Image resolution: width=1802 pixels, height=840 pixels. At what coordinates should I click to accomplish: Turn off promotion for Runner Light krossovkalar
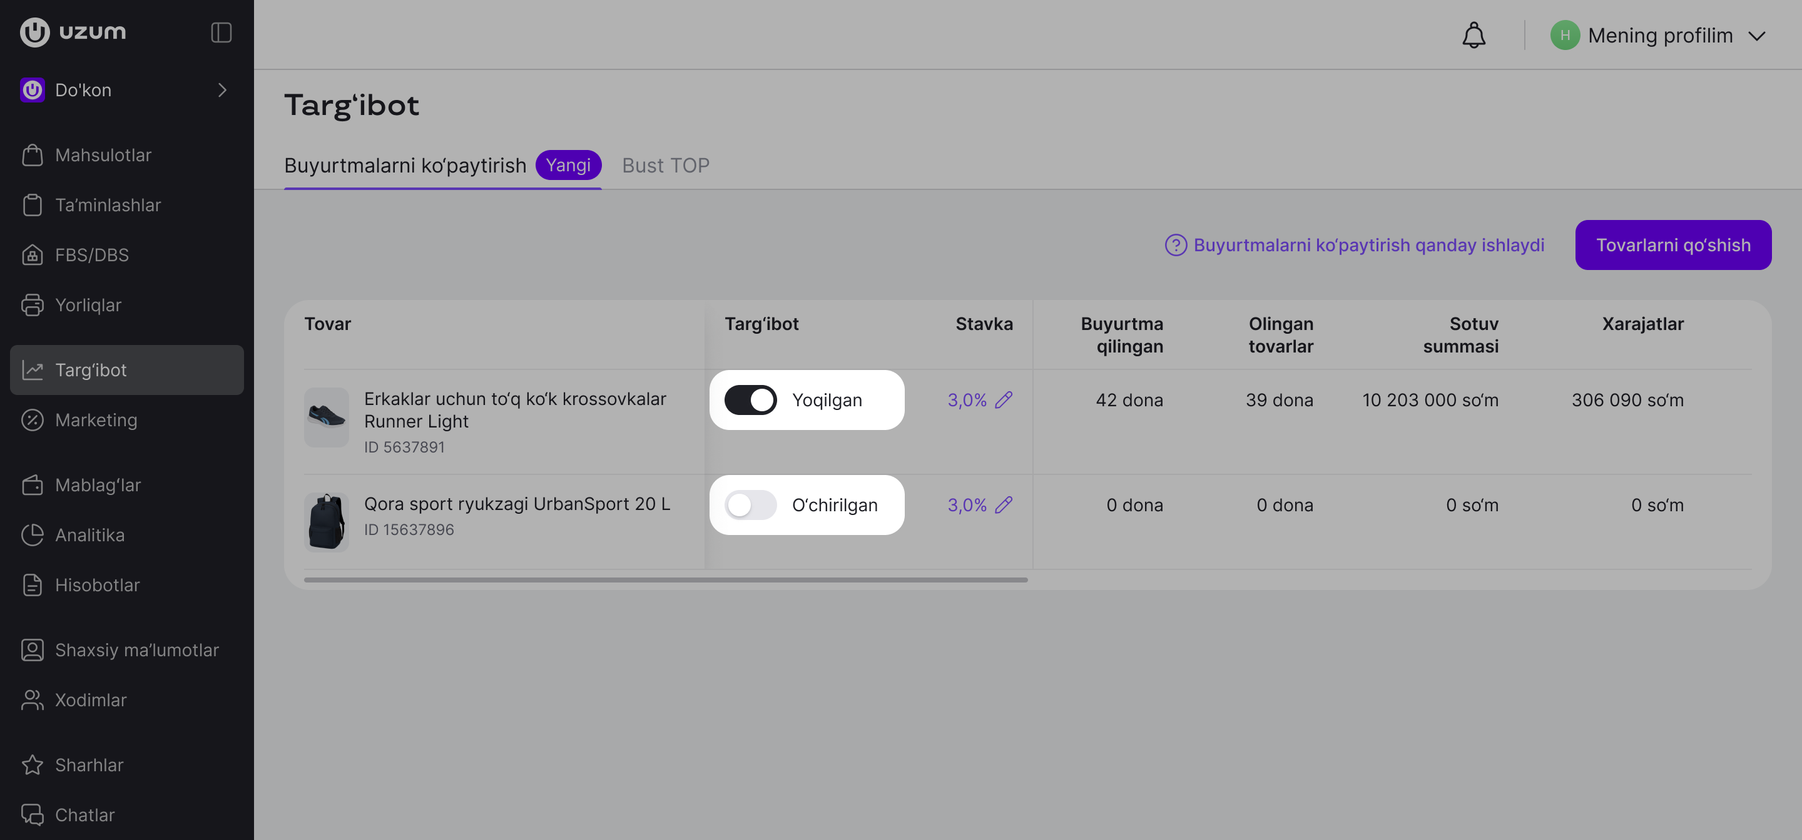pos(750,400)
